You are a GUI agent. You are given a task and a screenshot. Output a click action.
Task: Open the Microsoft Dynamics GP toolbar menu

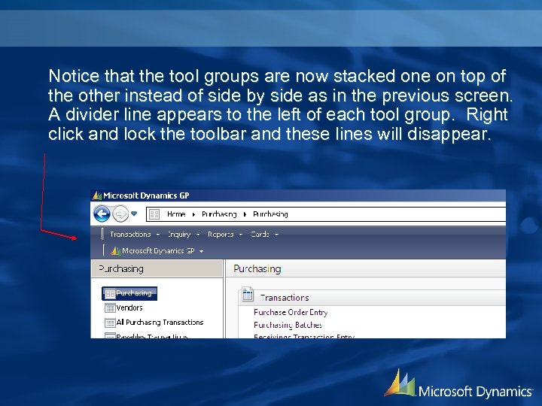pos(157,251)
